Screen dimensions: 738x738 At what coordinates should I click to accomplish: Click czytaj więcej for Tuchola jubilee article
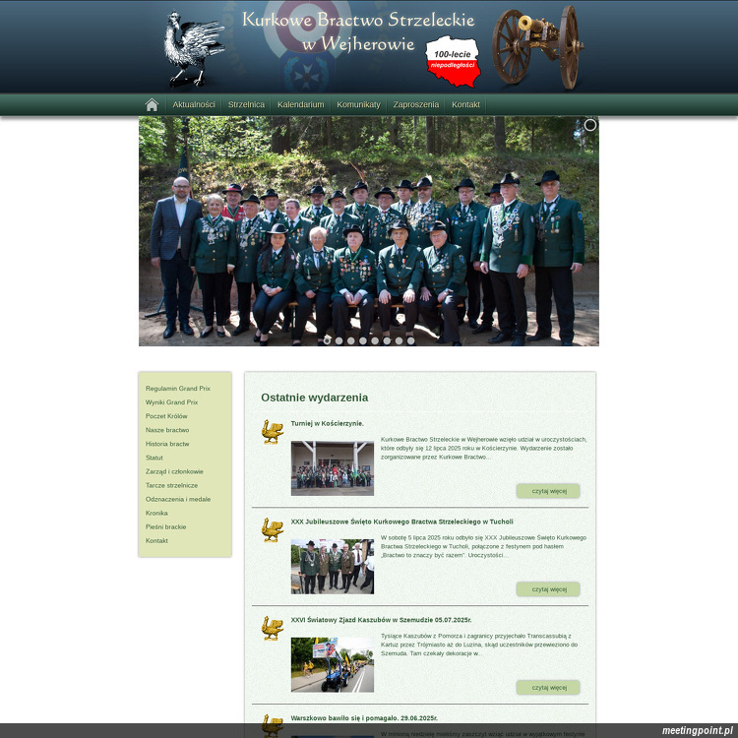point(548,589)
